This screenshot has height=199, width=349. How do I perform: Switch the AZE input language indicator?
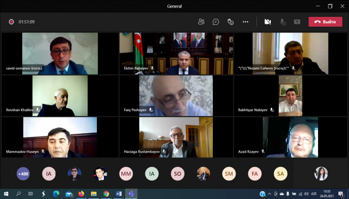click(x=315, y=194)
